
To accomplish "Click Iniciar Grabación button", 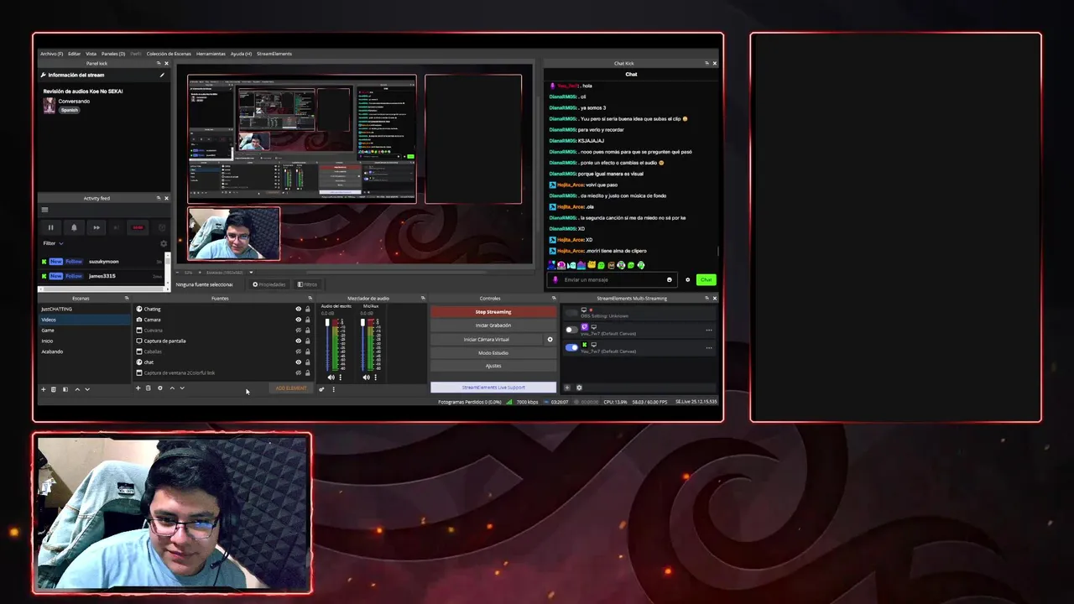I will [x=493, y=325].
